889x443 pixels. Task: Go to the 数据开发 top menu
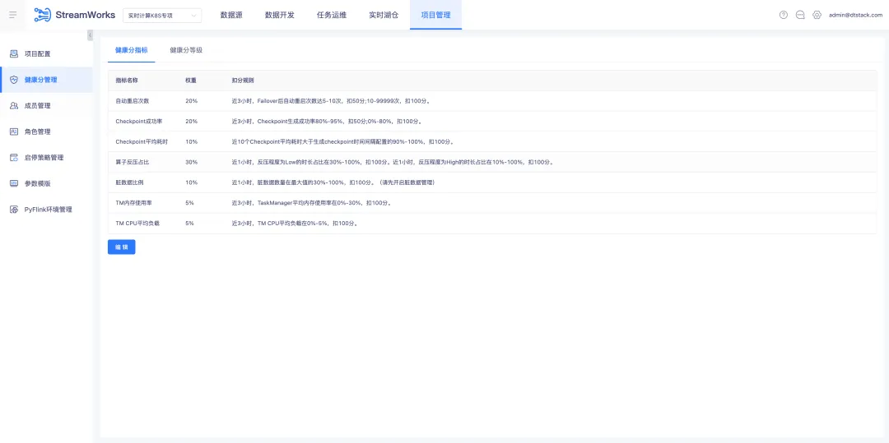pyautogui.click(x=280, y=16)
